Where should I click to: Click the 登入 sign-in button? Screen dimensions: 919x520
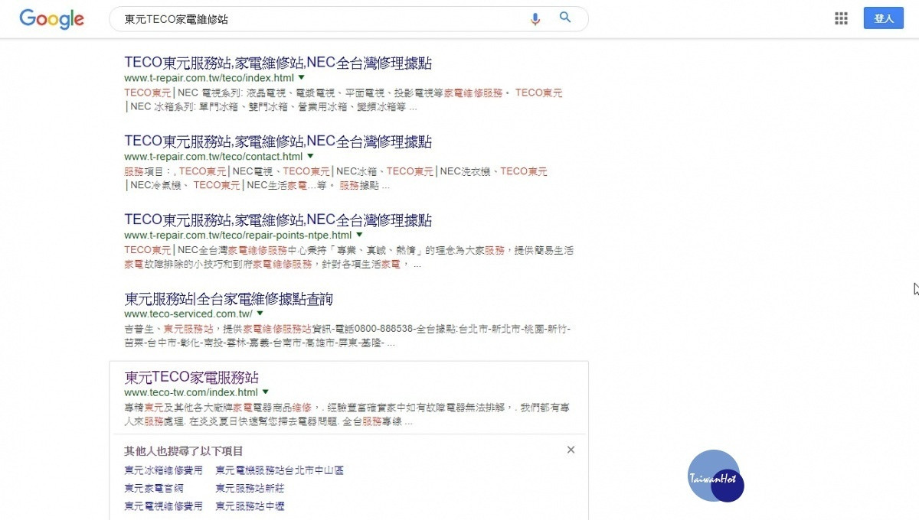[884, 18]
